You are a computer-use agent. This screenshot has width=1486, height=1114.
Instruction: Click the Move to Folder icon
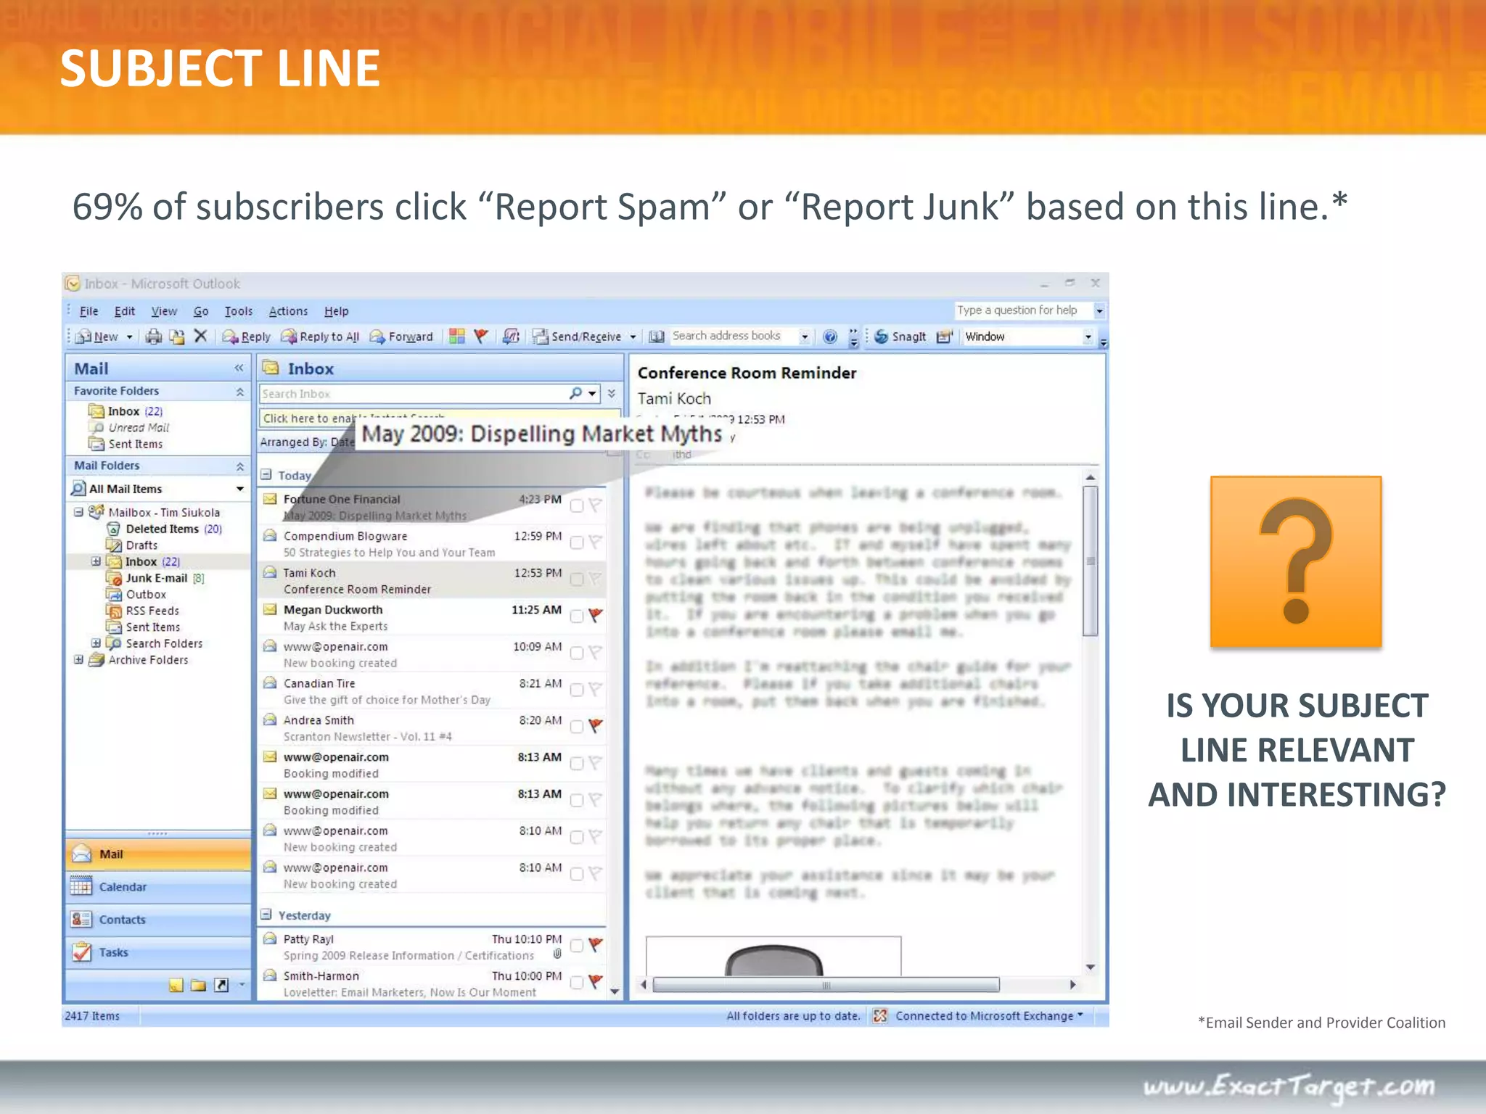[x=176, y=337]
